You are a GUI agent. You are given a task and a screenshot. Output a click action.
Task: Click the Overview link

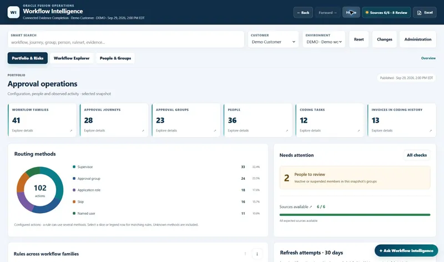coord(428,58)
